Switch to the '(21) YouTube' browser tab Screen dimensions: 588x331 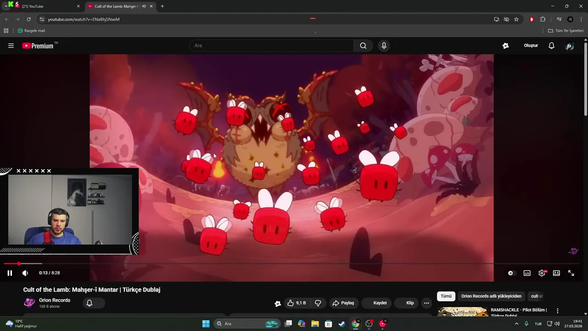[46, 6]
